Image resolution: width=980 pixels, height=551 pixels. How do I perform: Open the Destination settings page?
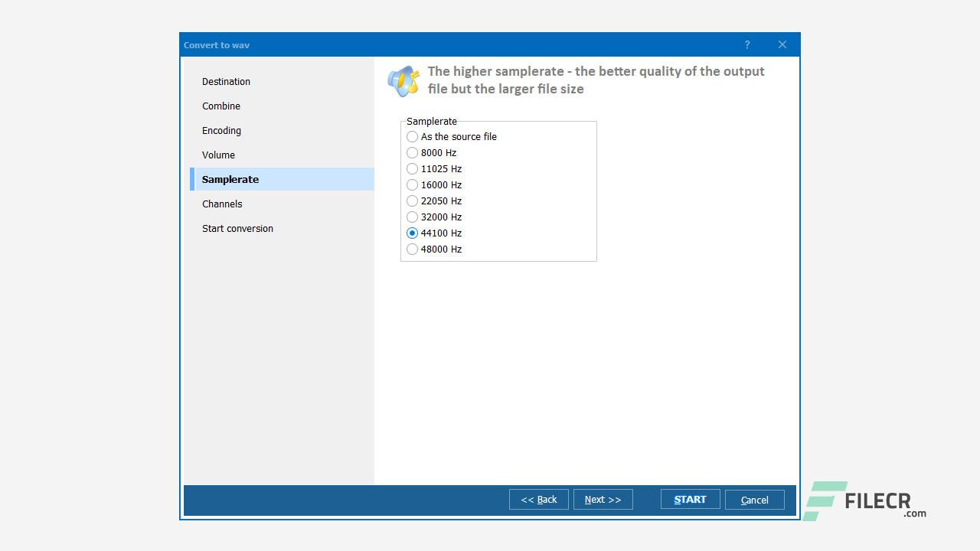[x=226, y=82]
